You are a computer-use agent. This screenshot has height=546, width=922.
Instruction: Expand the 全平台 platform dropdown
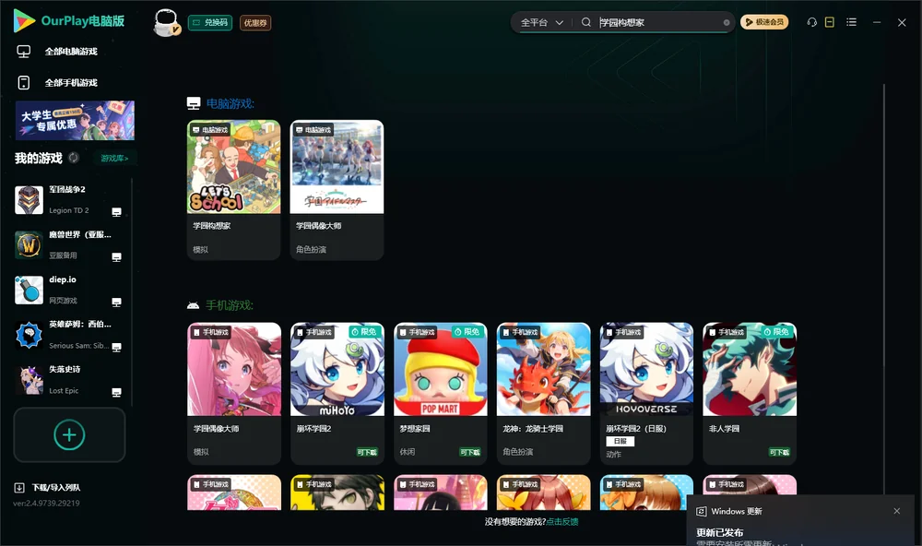(x=541, y=22)
